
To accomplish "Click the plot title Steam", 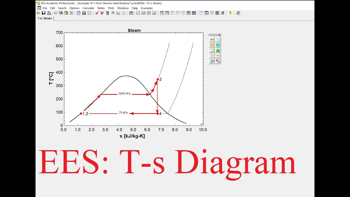I will point(134,30).
